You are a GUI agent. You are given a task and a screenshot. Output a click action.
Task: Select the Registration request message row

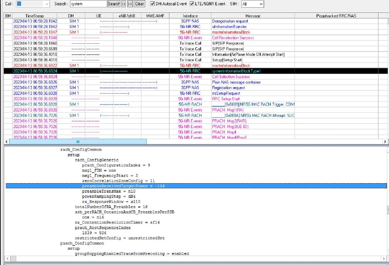tap(196, 88)
